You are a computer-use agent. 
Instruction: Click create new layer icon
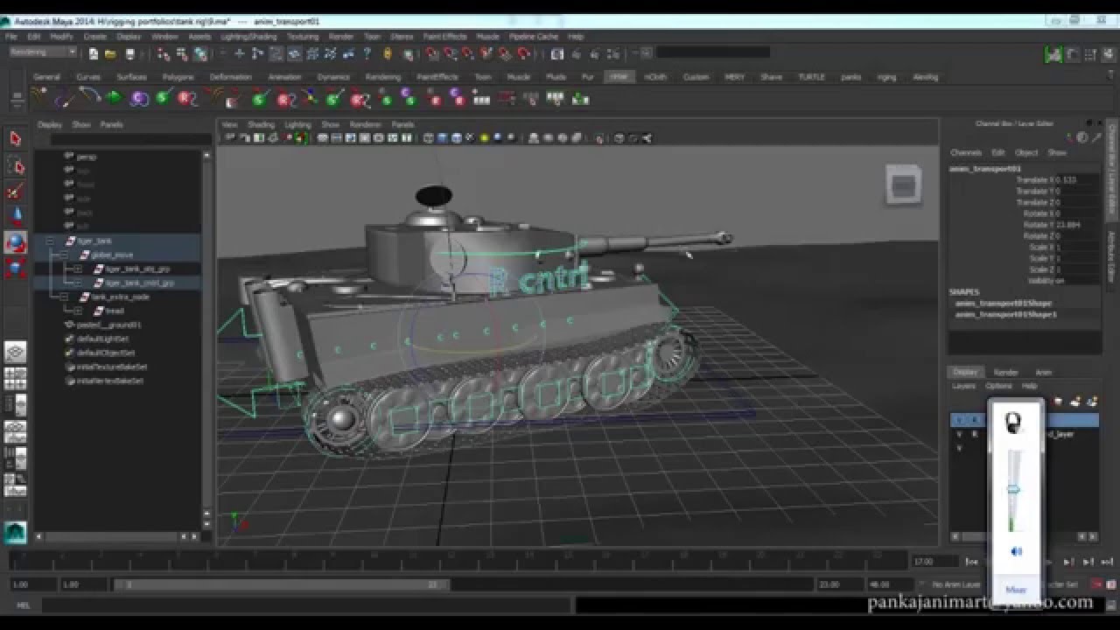coord(1075,402)
